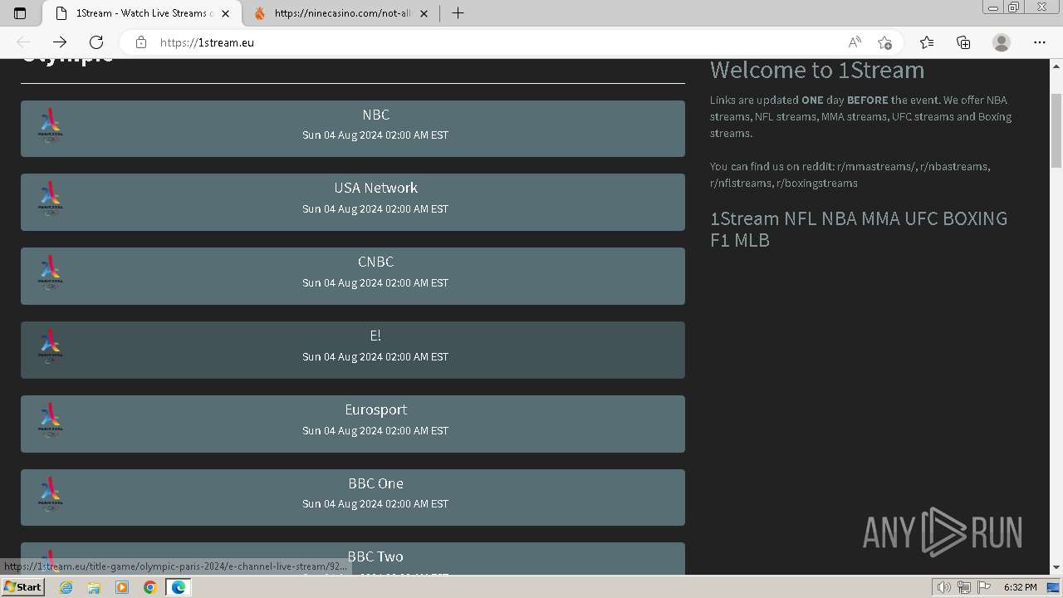This screenshot has width=1063, height=598.
Task: Open Action Center flag icon
Action: 984,587
